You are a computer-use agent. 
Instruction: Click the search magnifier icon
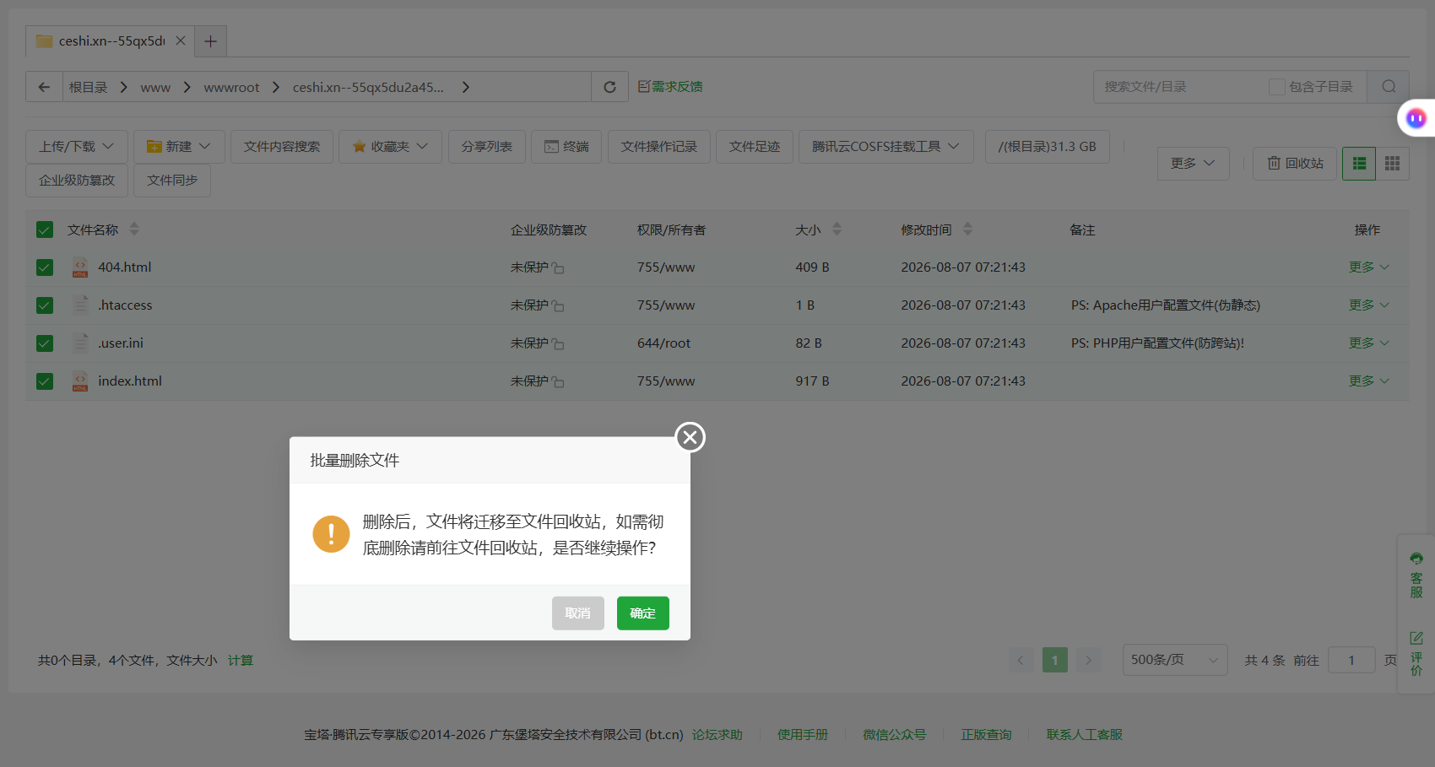1389,87
